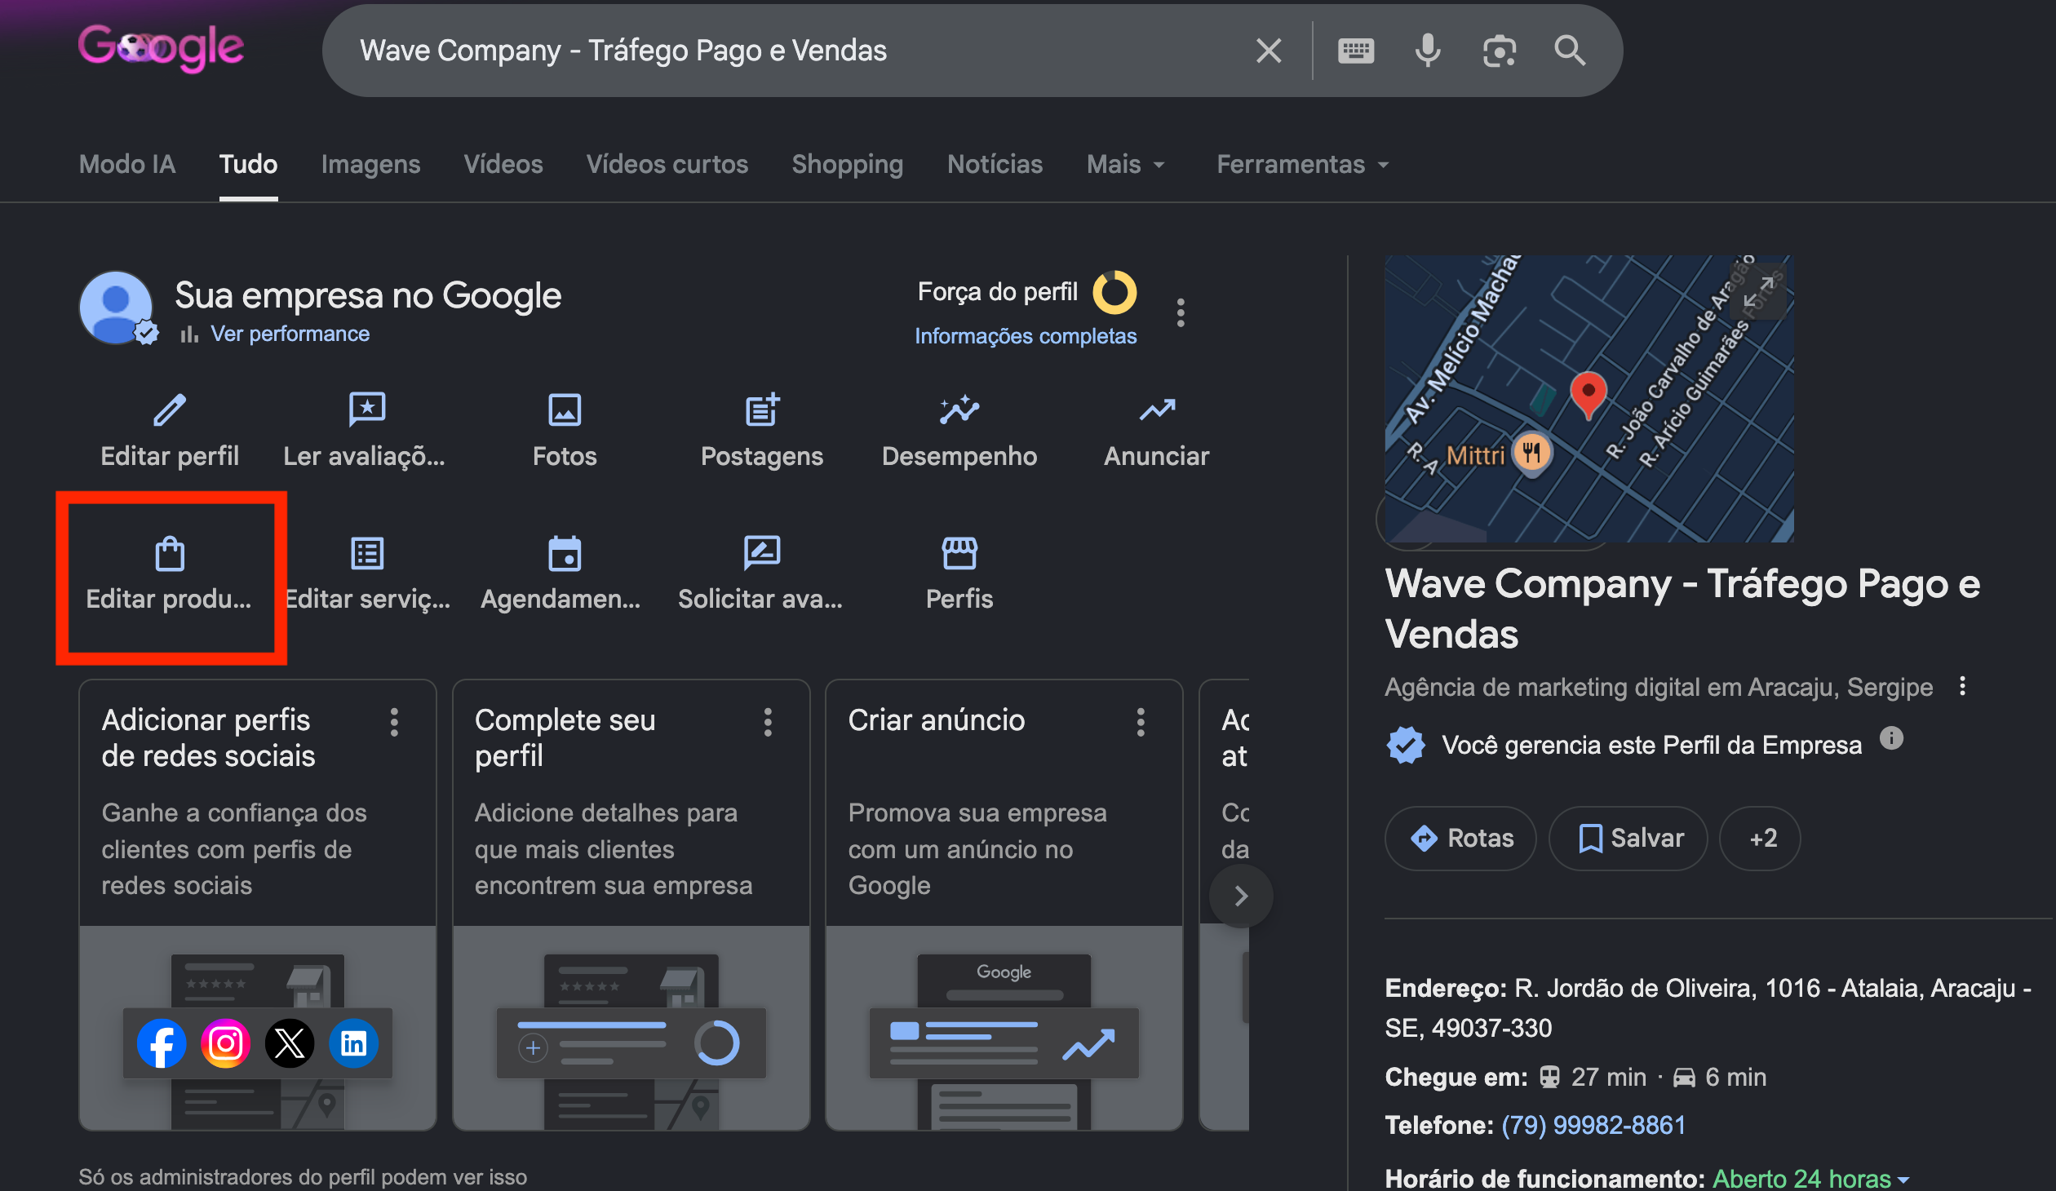Click the Força do perfil progress ring
2056x1191 pixels.
(x=1114, y=292)
